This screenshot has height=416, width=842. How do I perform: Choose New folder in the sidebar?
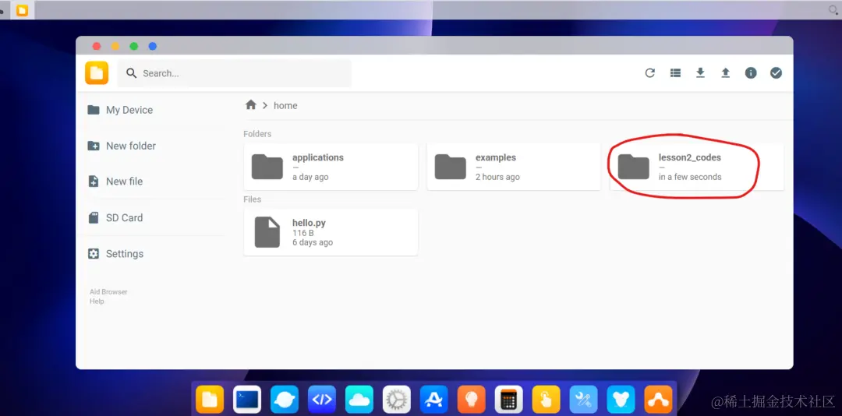(122, 146)
